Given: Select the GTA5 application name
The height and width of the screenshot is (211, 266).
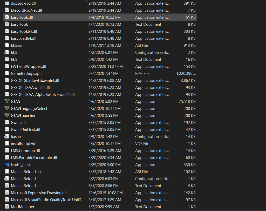Looking at the screenshot, I should click(15, 102).
